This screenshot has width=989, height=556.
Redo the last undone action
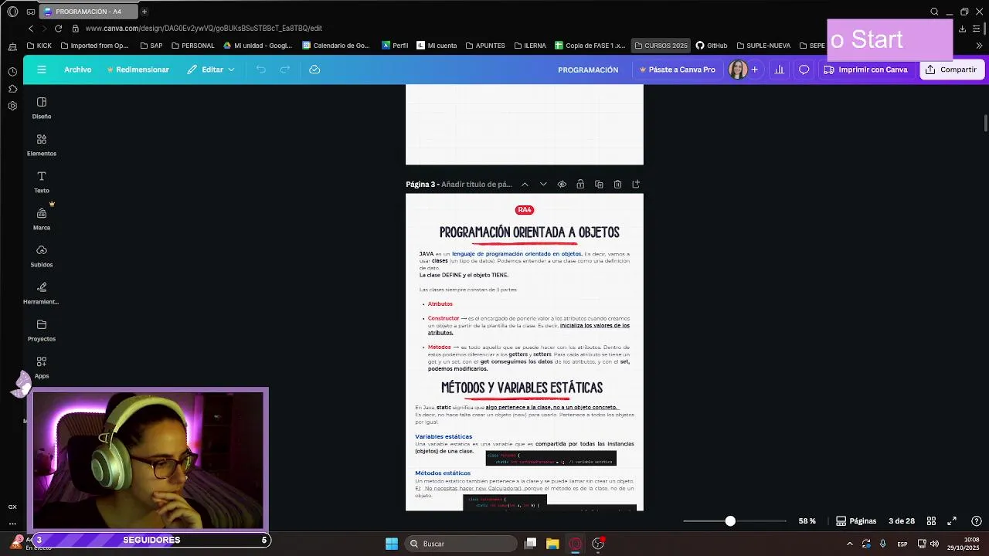[x=285, y=69]
